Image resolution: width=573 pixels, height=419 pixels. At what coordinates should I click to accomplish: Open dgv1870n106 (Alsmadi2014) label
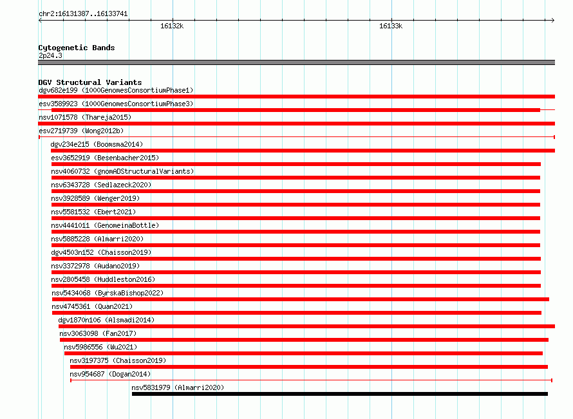[x=106, y=320]
